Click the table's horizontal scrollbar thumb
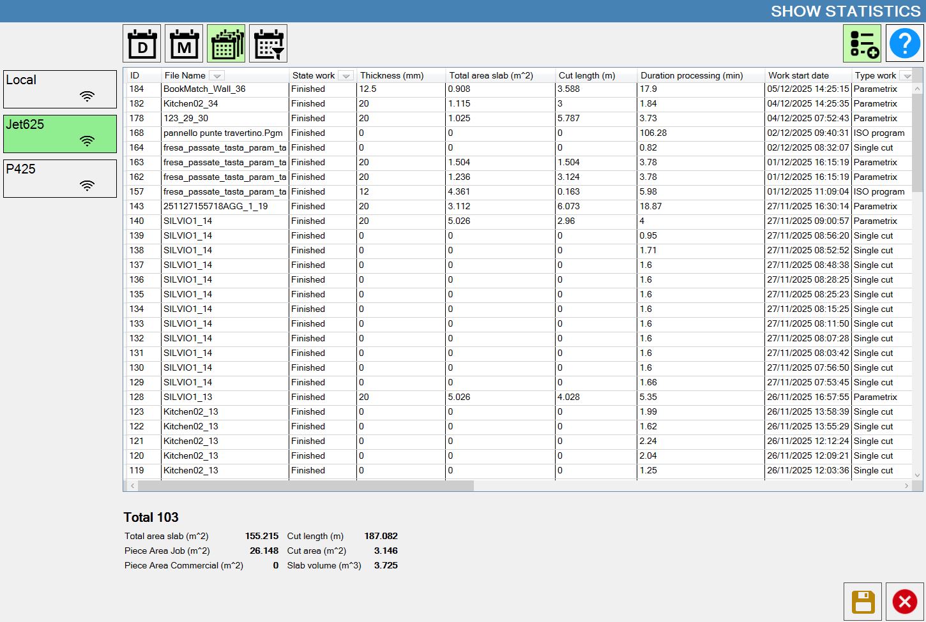 (x=306, y=485)
